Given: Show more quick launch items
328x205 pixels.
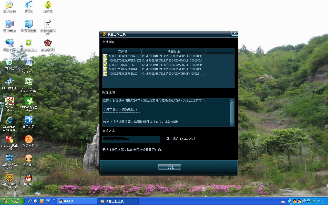Looking at the screenshot, I should click(54, 200).
